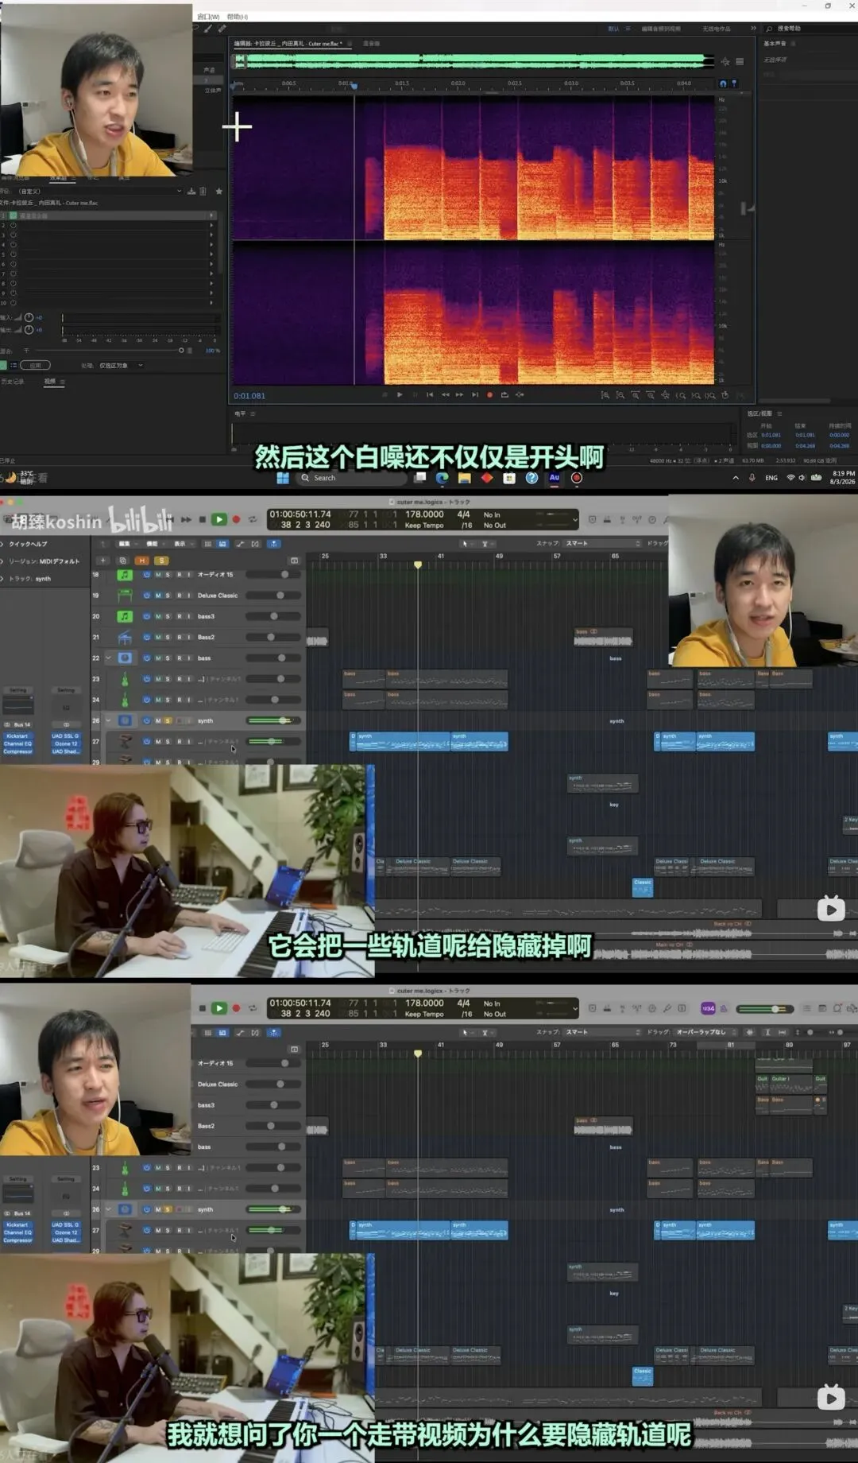The width and height of the screenshot is (858, 1463).
Task: Adjust the effects rack mix slider in Audition
Action: click(181, 350)
